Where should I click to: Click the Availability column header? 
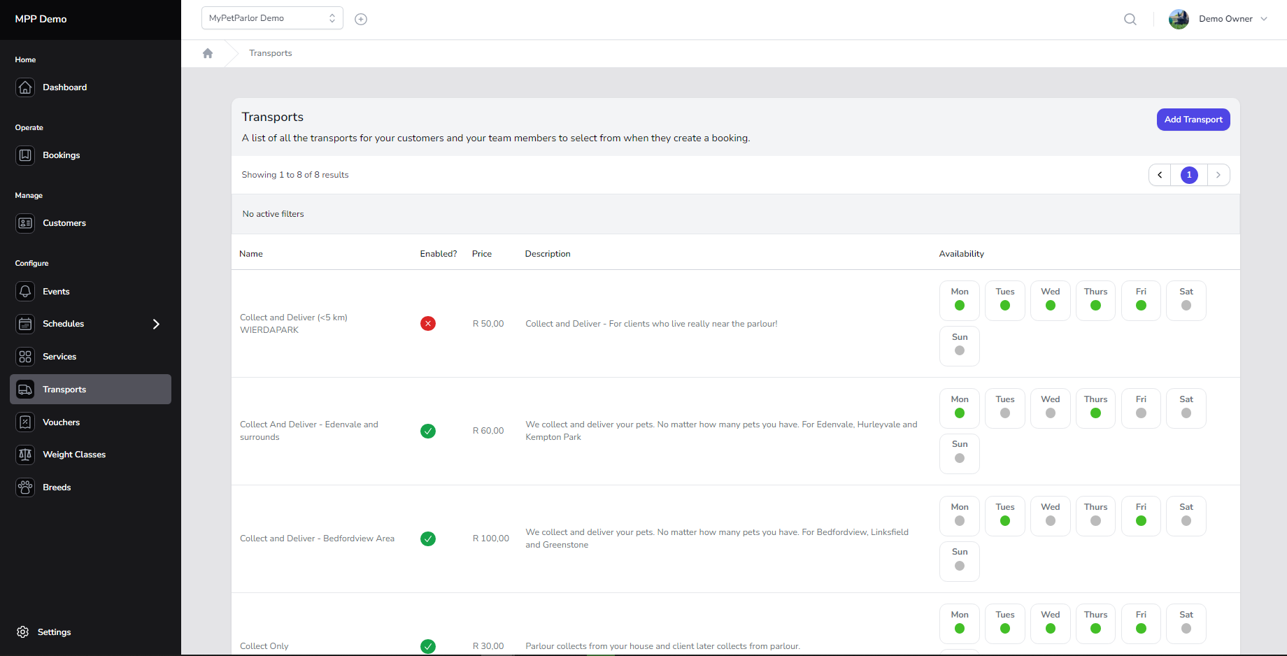pyautogui.click(x=962, y=254)
